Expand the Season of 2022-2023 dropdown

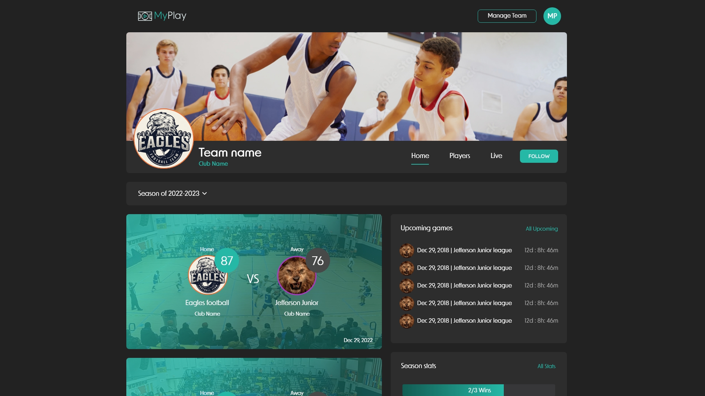tap(173, 194)
